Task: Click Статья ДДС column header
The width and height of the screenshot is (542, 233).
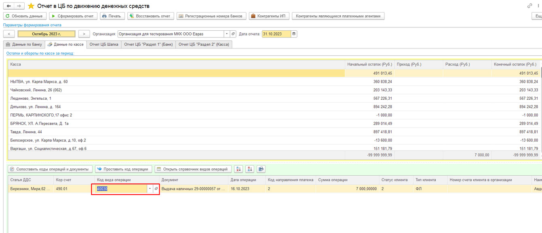Action: [x=31, y=180]
